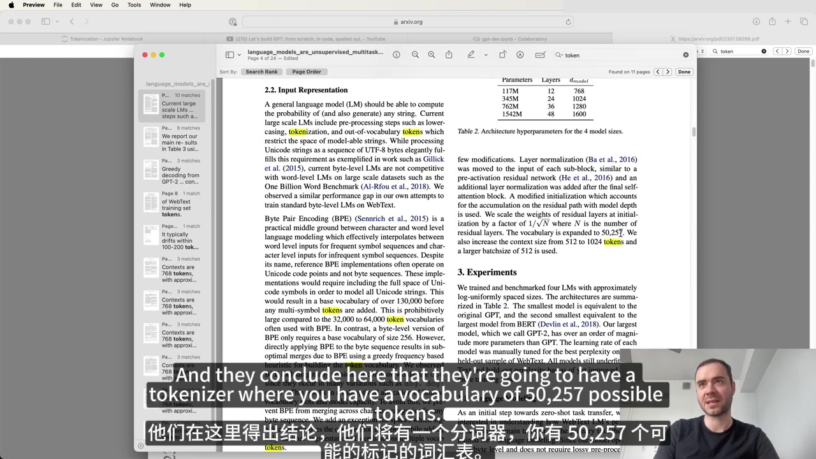This screenshot has height=459, width=816.
Task: Show the Markup toolbar icon
Action: pos(520,55)
